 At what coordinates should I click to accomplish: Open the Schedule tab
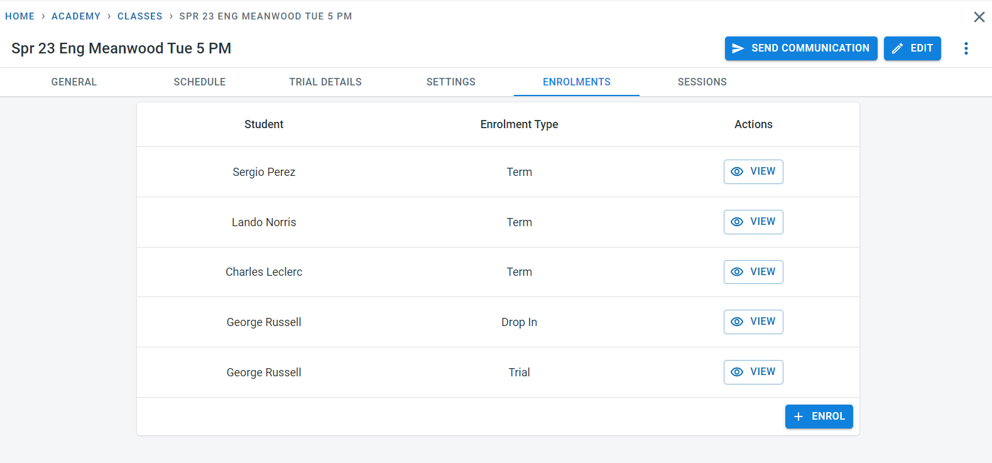pyautogui.click(x=200, y=82)
